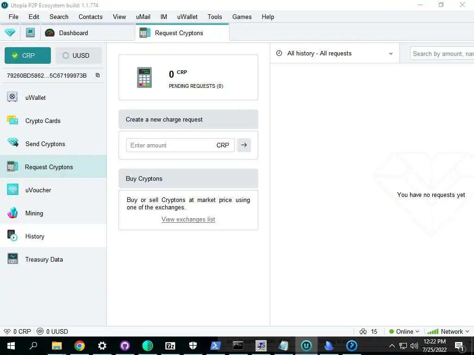Show hidden system tray icons
Image resolution: width=474 pixels, height=355 pixels.
coord(392,346)
